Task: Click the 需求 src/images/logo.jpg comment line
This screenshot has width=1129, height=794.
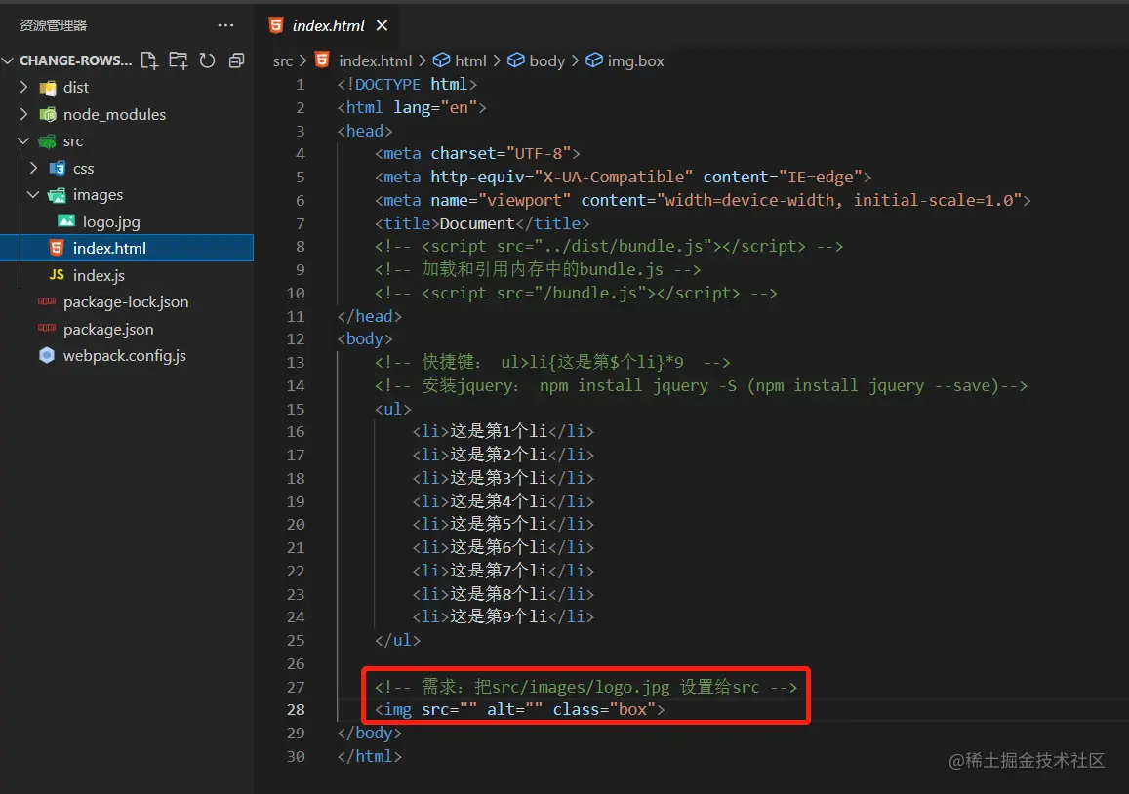Action: (585, 687)
